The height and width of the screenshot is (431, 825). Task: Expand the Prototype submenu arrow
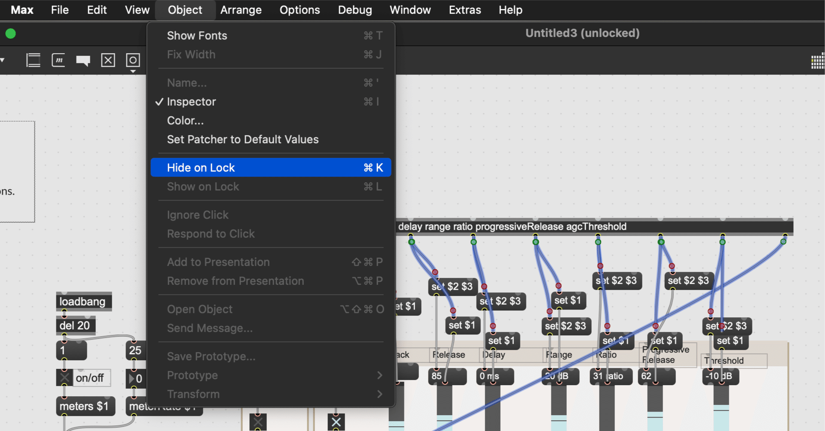379,375
